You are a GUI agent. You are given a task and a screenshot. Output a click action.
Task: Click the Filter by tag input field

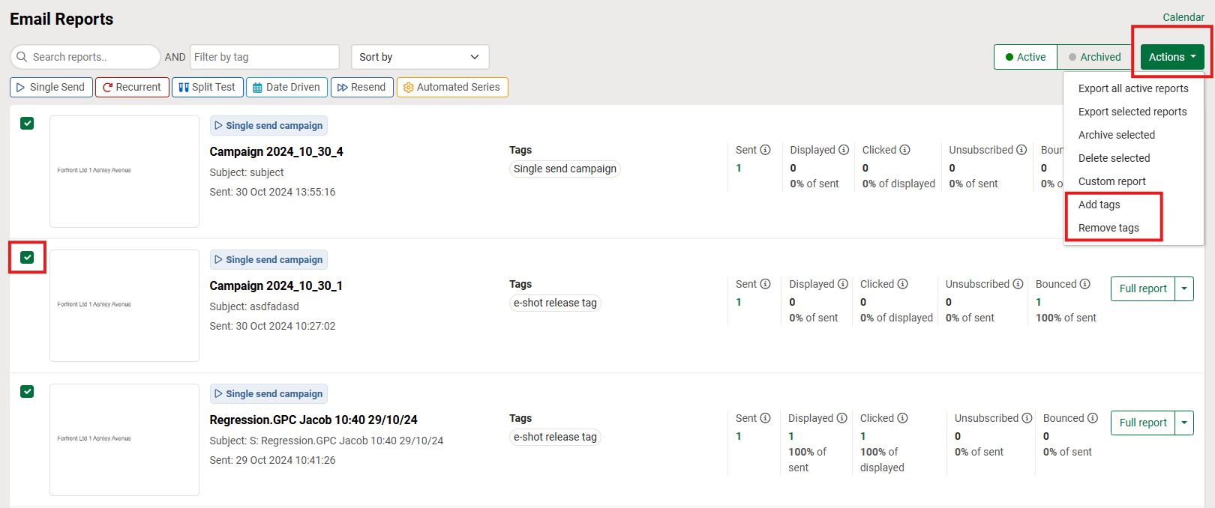pyautogui.click(x=264, y=57)
